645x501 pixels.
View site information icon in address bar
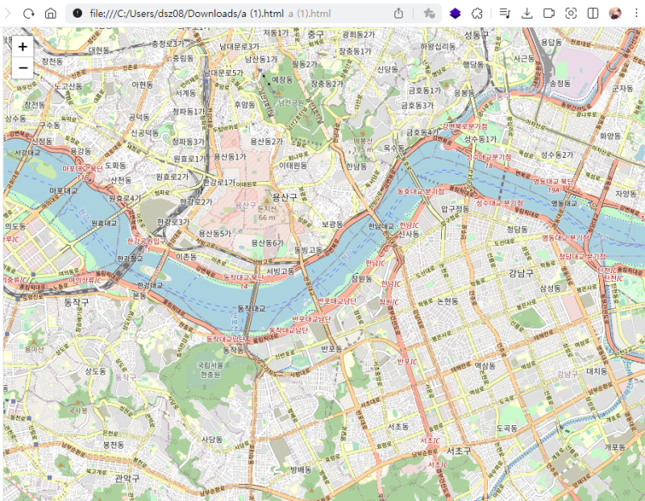(77, 14)
